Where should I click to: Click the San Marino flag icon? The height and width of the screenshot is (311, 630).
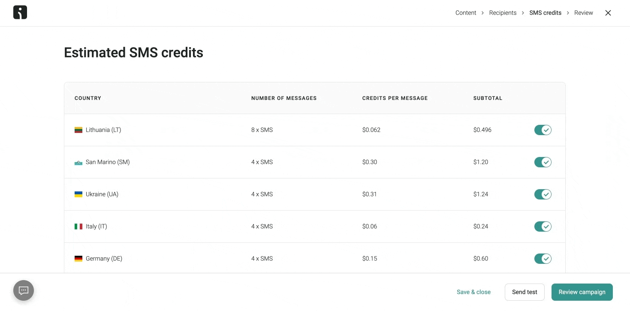78,162
